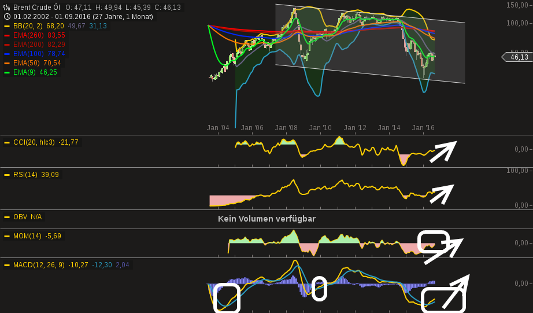Click the MOM 0,00 axis label
Viewport: 533px width, 313px height.
click(522, 243)
